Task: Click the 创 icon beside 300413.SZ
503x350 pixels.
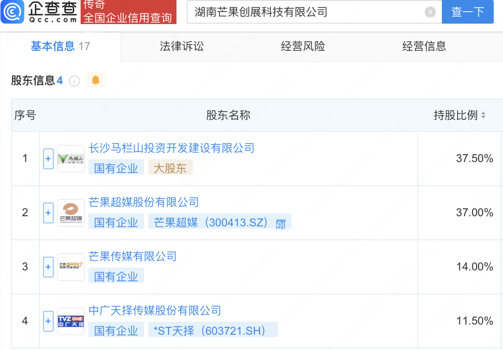Action: tap(281, 225)
